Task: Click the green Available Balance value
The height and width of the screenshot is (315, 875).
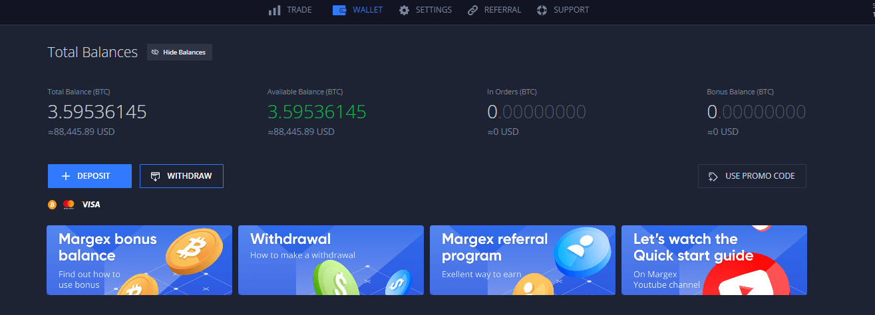Action: tap(317, 112)
